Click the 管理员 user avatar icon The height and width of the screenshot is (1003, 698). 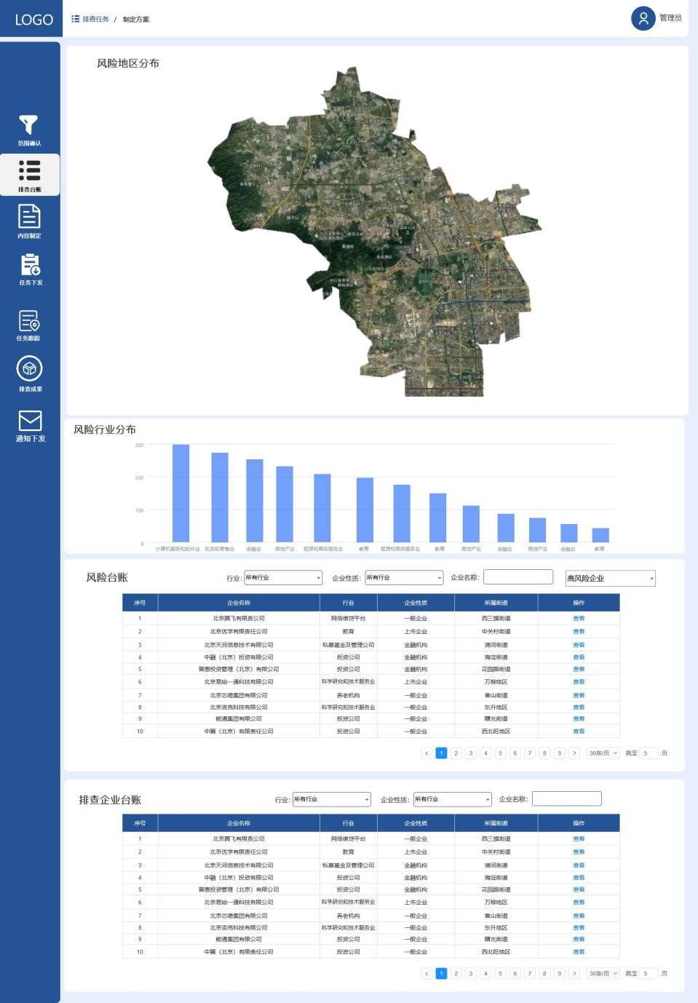point(643,18)
